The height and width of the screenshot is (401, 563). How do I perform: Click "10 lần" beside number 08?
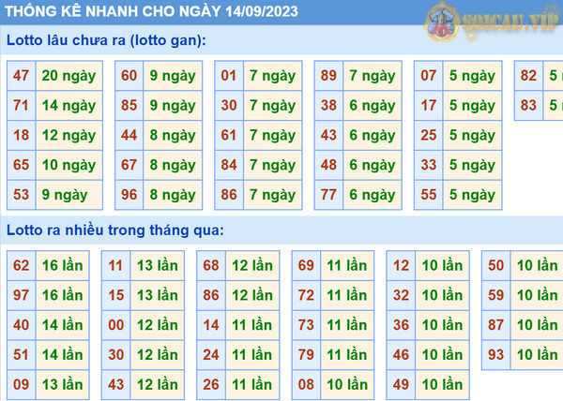pos(347,384)
